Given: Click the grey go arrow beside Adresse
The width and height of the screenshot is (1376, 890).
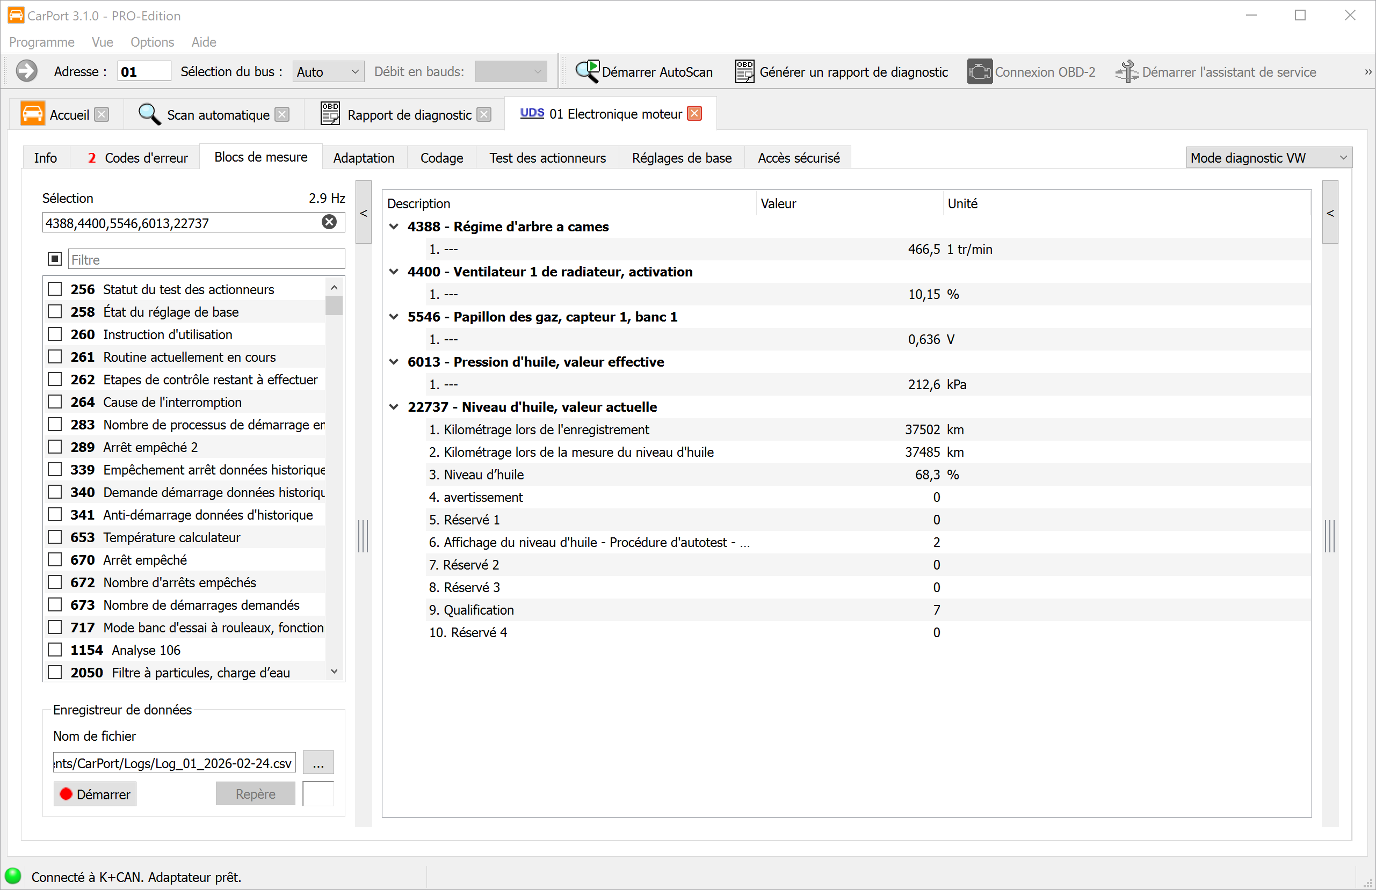Looking at the screenshot, I should 27,72.
